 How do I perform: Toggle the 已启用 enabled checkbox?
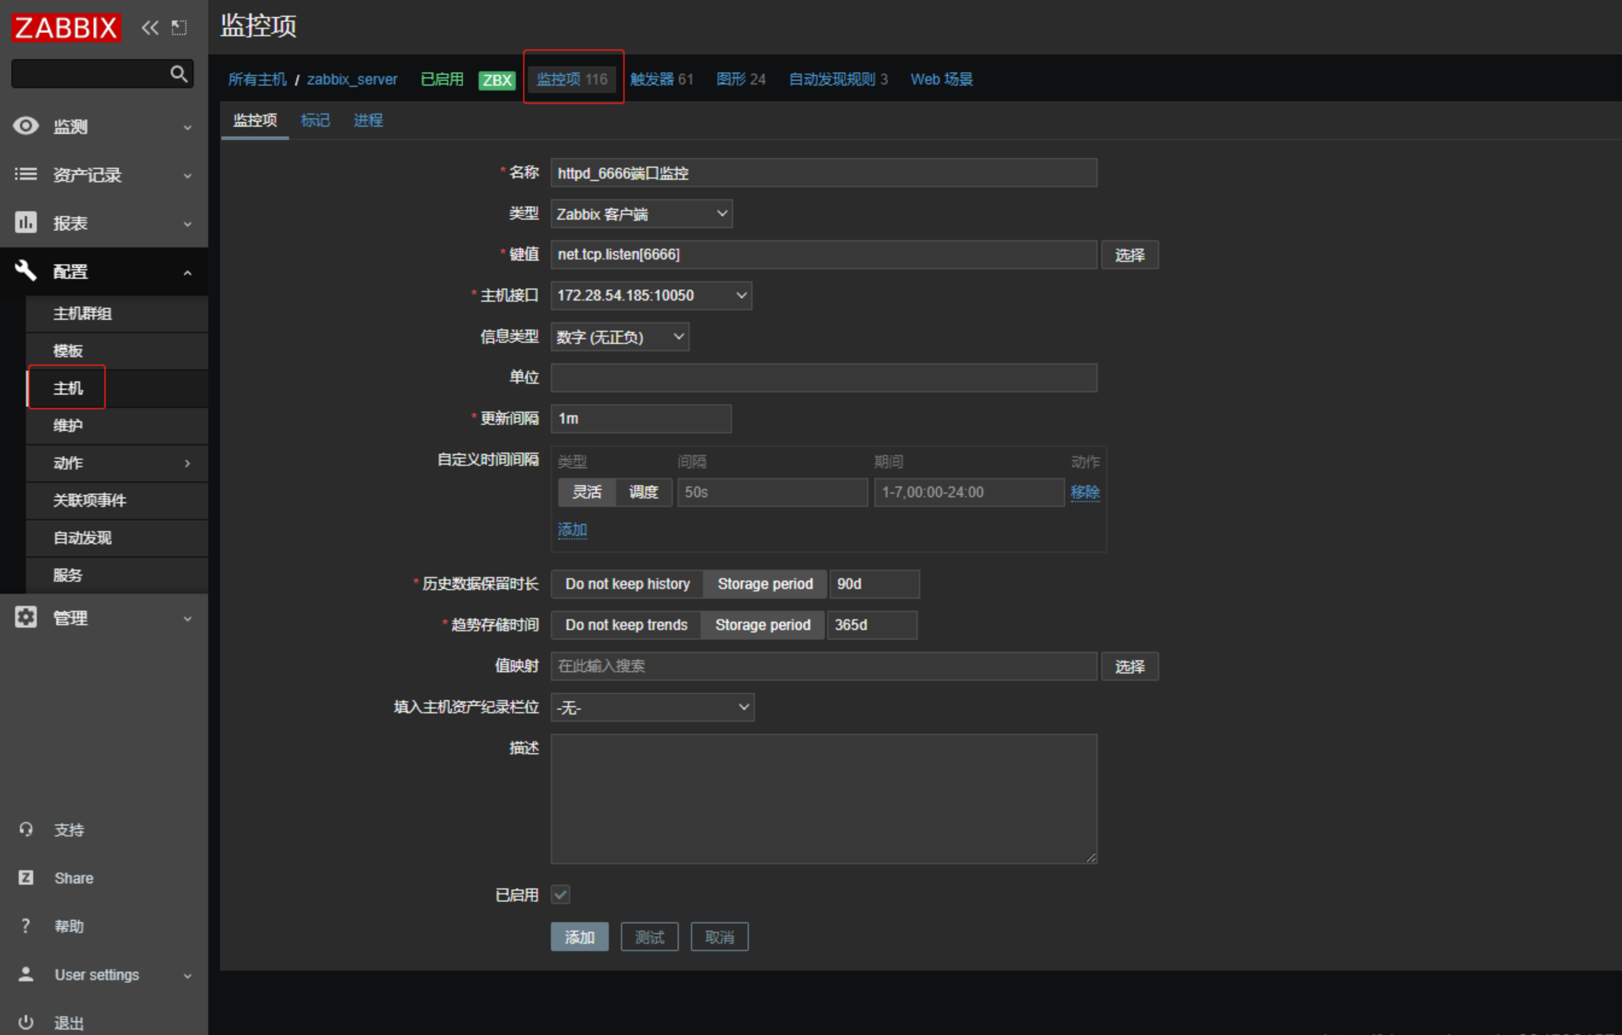(x=561, y=894)
